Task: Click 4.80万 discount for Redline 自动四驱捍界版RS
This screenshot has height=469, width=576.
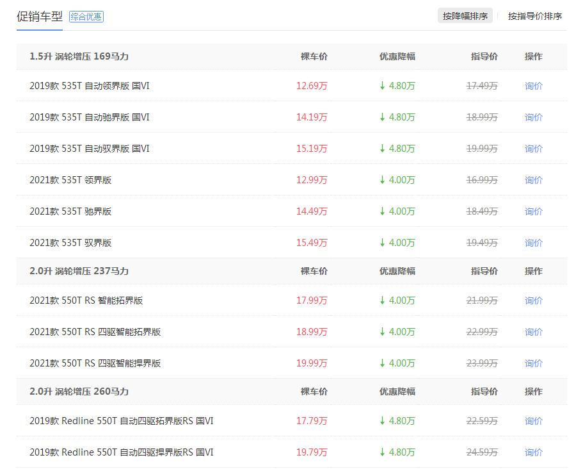Action: 397,452
